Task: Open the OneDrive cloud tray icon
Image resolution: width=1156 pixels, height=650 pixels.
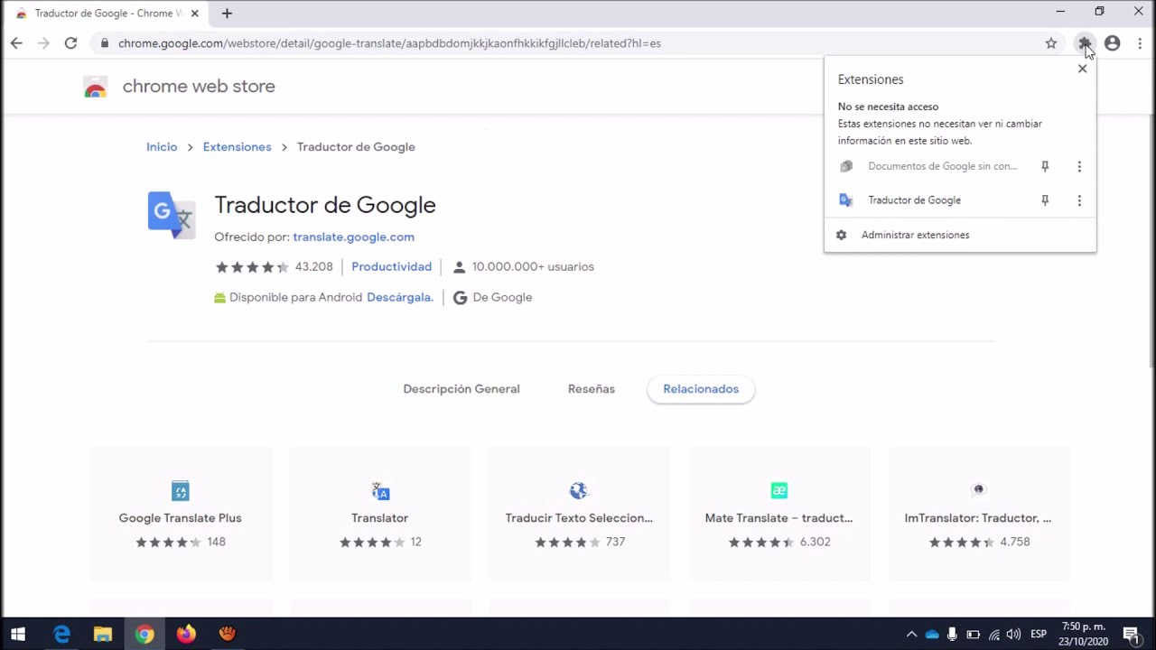Action: click(932, 635)
